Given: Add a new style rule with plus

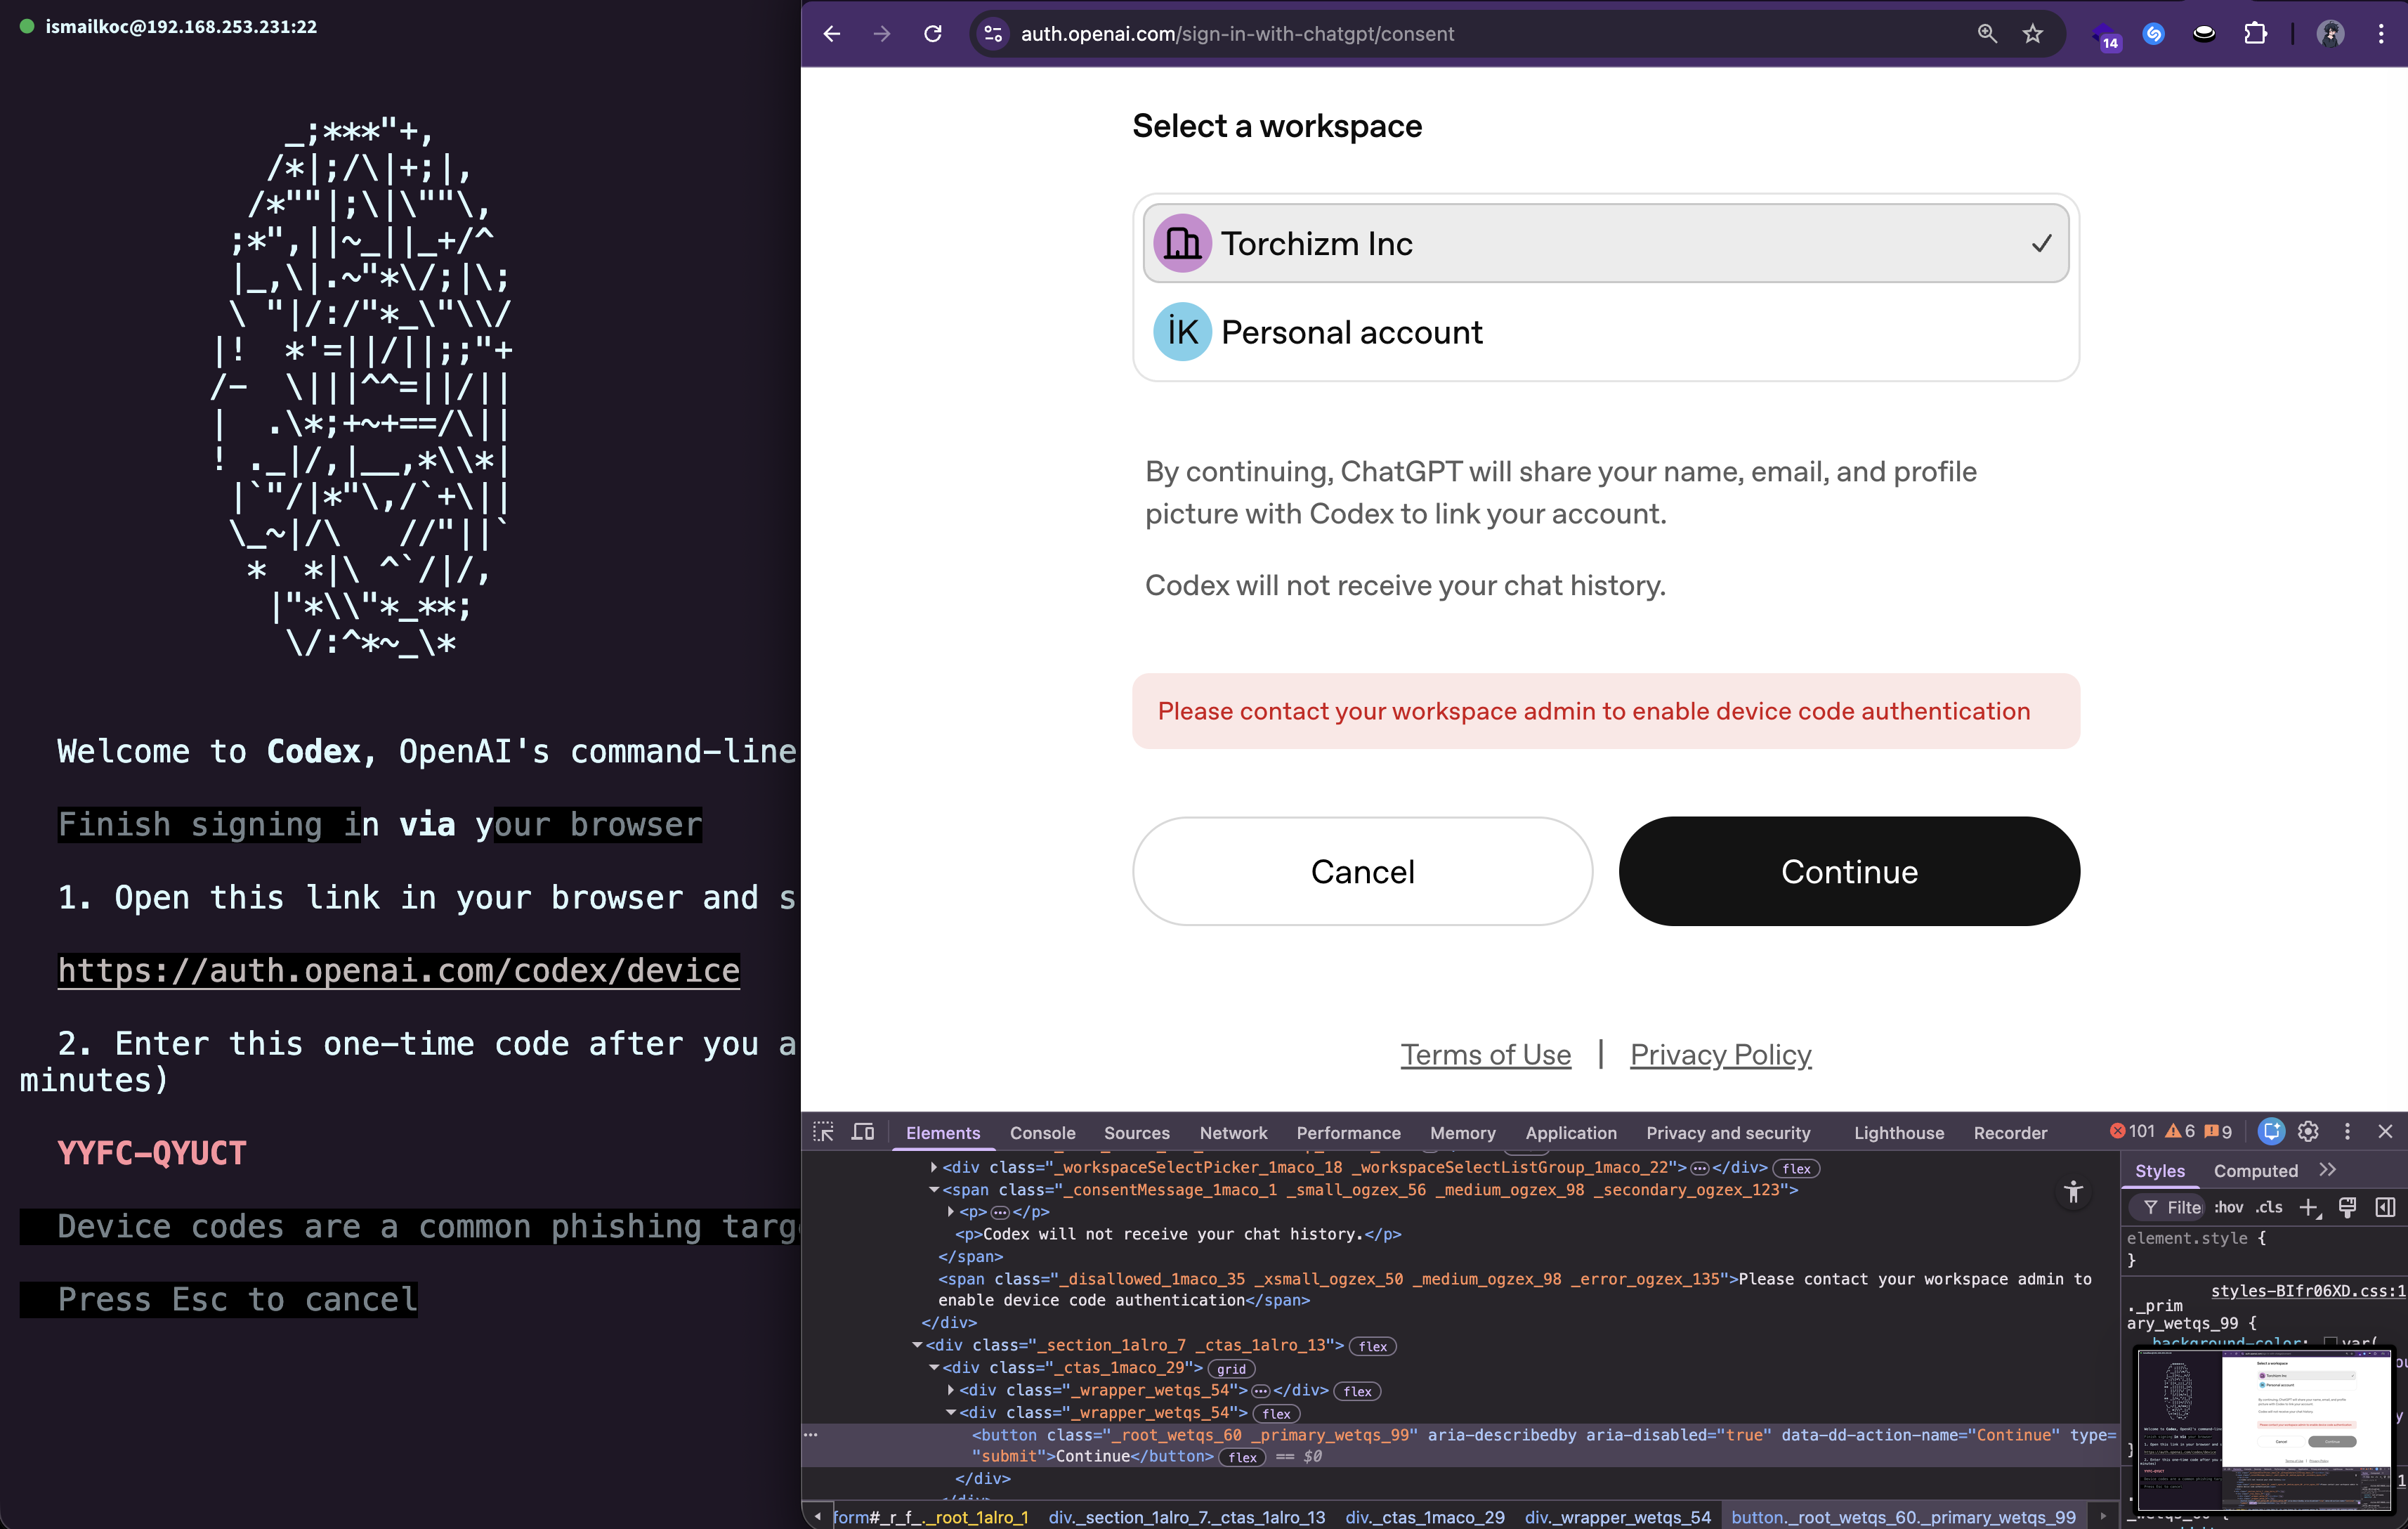Looking at the screenshot, I should (2310, 1208).
